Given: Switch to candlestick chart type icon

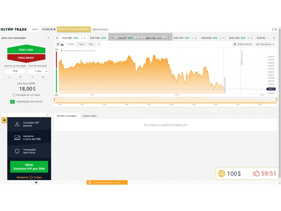Looking at the screenshot, I should (58, 44).
